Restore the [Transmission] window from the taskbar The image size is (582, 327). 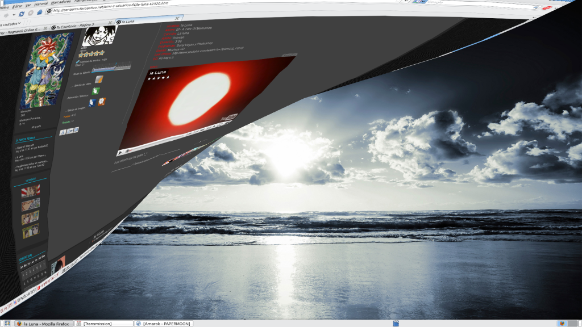[x=103, y=324]
